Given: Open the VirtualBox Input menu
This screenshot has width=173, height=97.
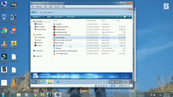Looking at the screenshot, I should click(x=51, y=6).
